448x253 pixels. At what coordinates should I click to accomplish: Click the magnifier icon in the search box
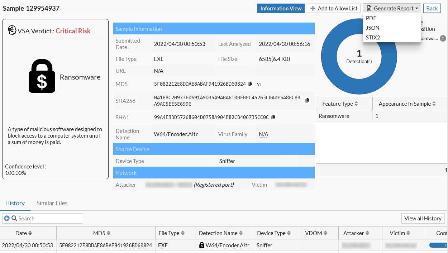(13, 218)
